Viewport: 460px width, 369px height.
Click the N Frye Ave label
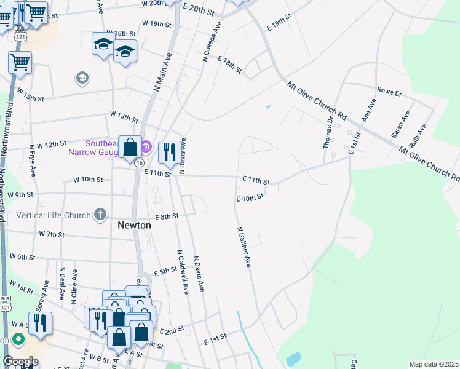click(x=32, y=161)
